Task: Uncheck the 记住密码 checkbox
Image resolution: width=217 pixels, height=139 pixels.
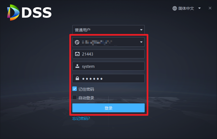Action: pyautogui.click(x=75, y=89)
